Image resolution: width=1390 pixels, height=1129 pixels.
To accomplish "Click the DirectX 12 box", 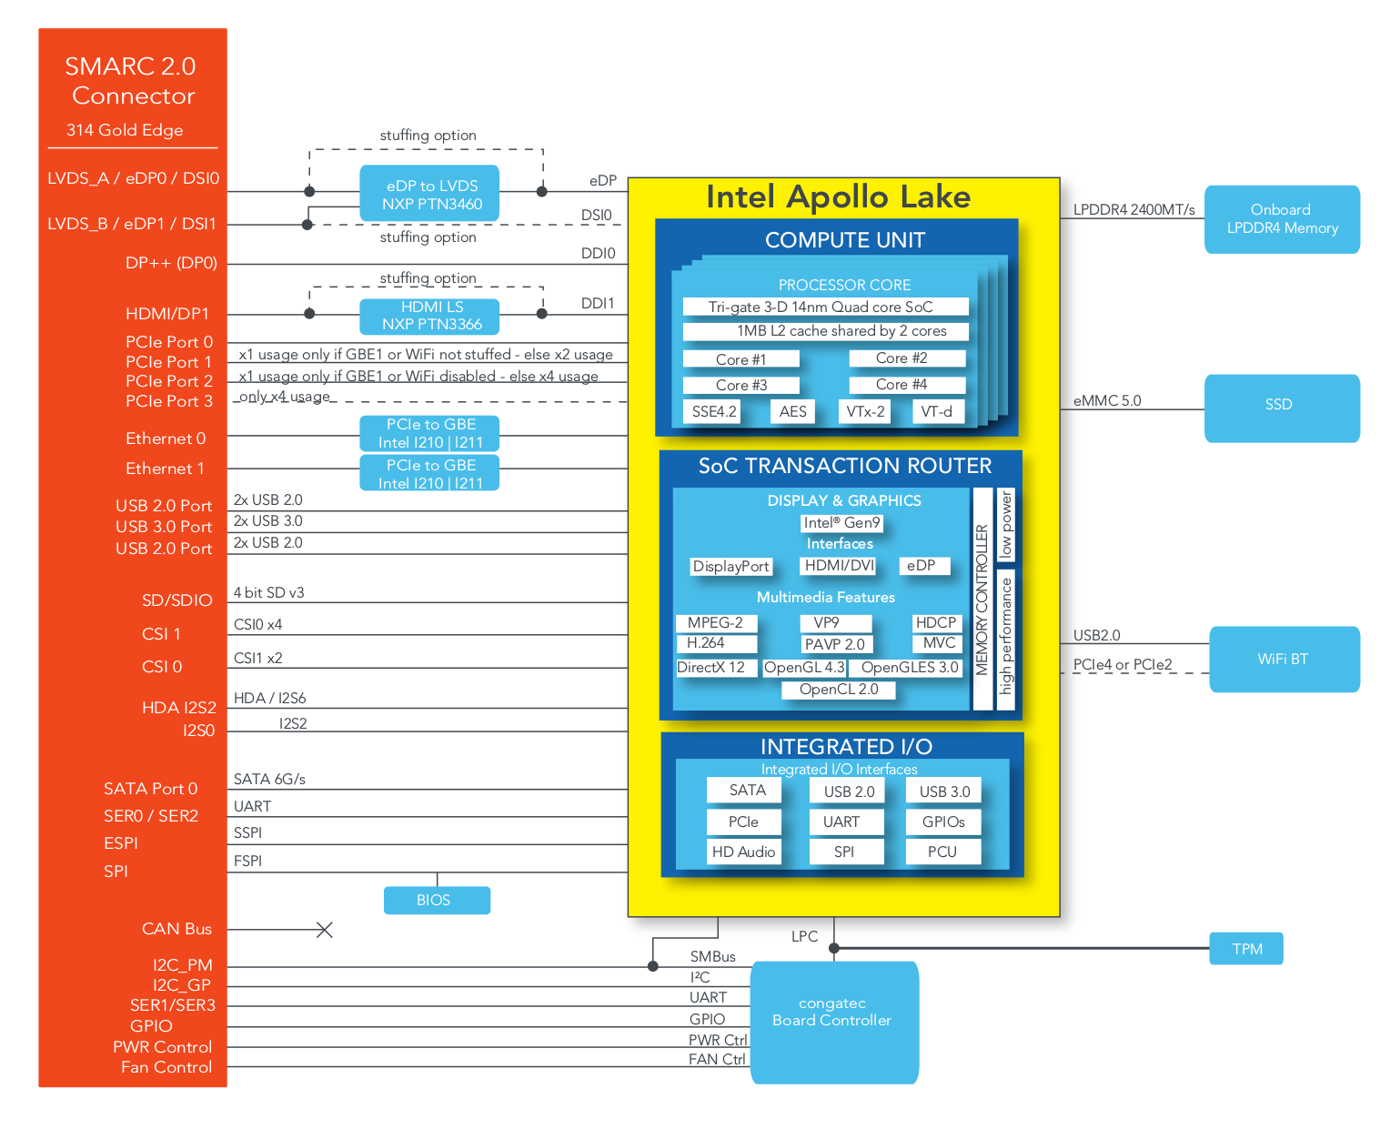I will 716,668.
